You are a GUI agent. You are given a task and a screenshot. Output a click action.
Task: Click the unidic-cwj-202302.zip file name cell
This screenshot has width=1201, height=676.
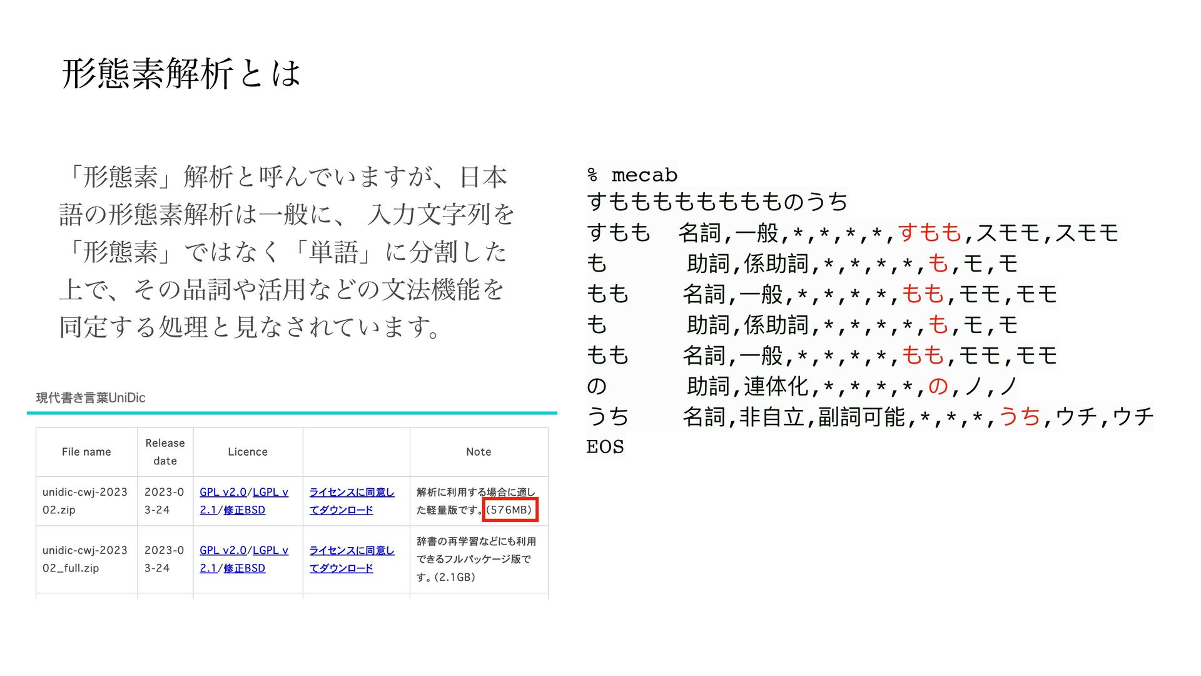[x=84, y=501]
